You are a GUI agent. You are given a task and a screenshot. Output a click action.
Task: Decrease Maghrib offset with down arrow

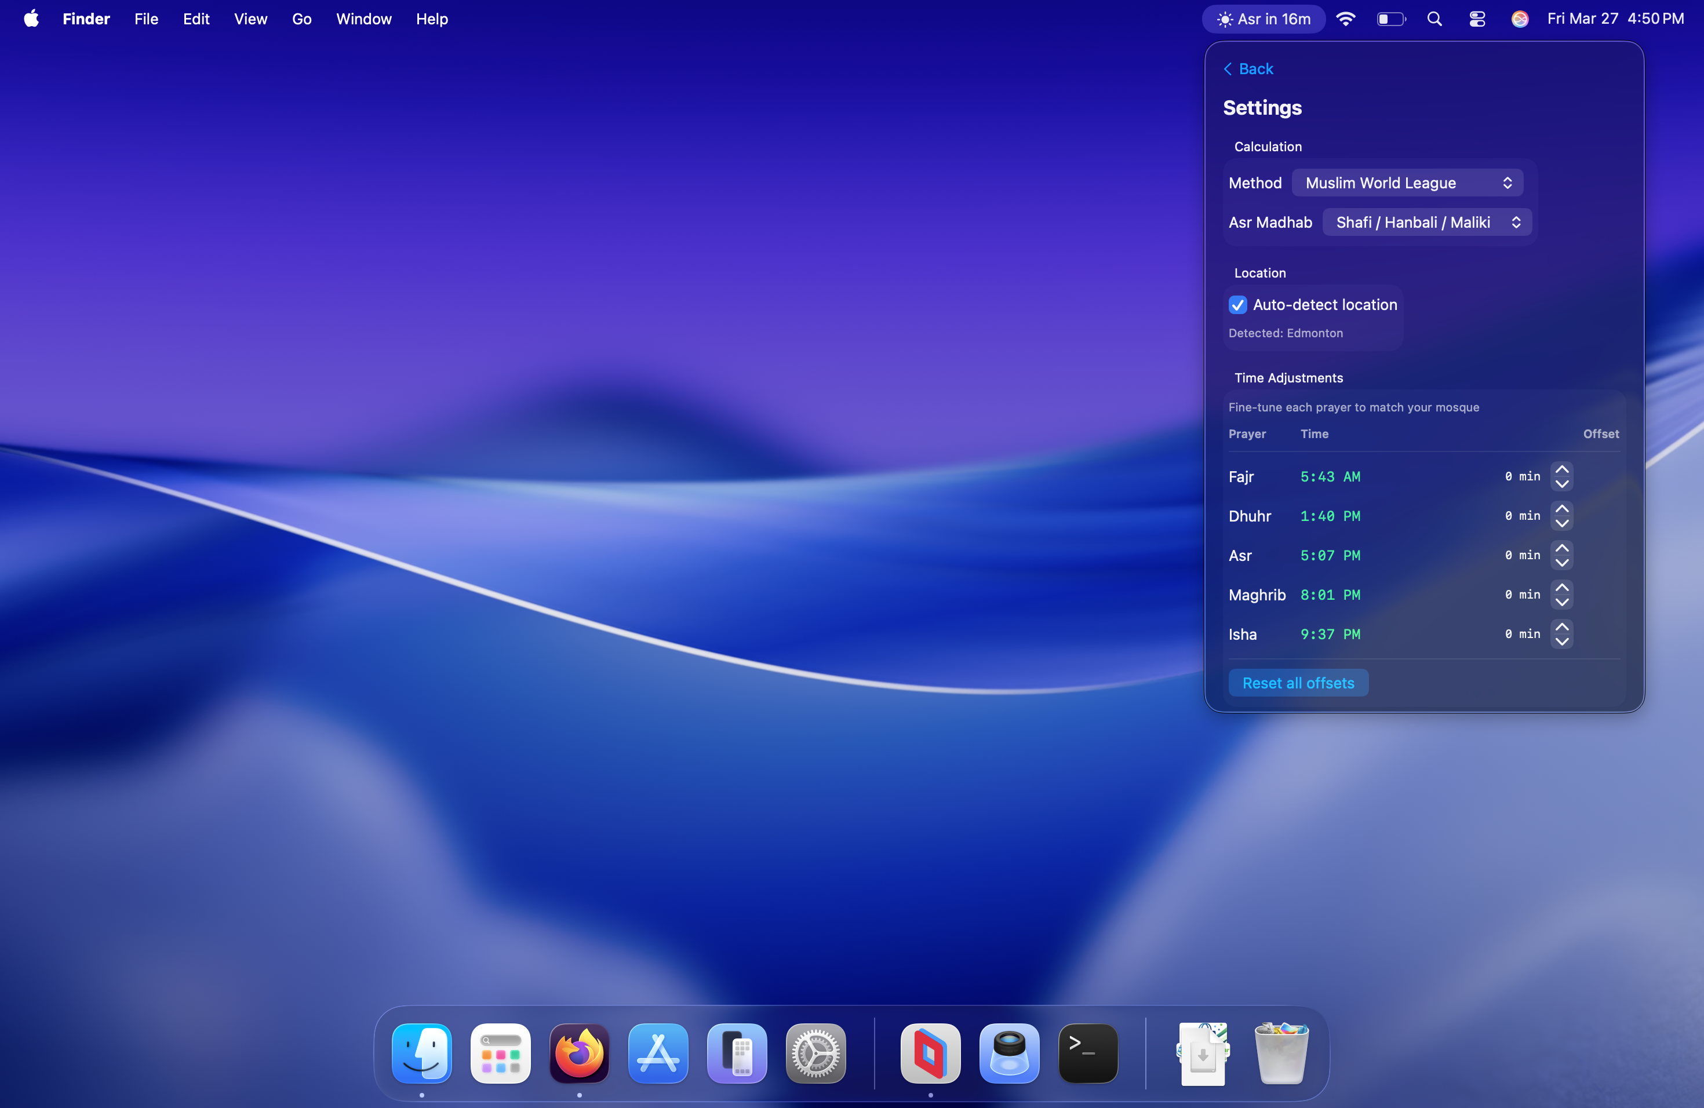pos(1562,602)
